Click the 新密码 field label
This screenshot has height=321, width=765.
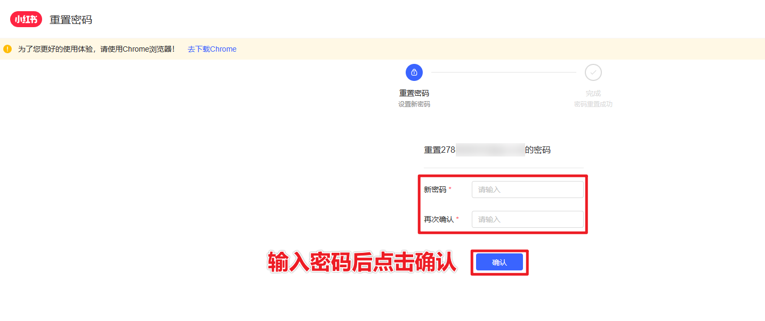(435, 190)
